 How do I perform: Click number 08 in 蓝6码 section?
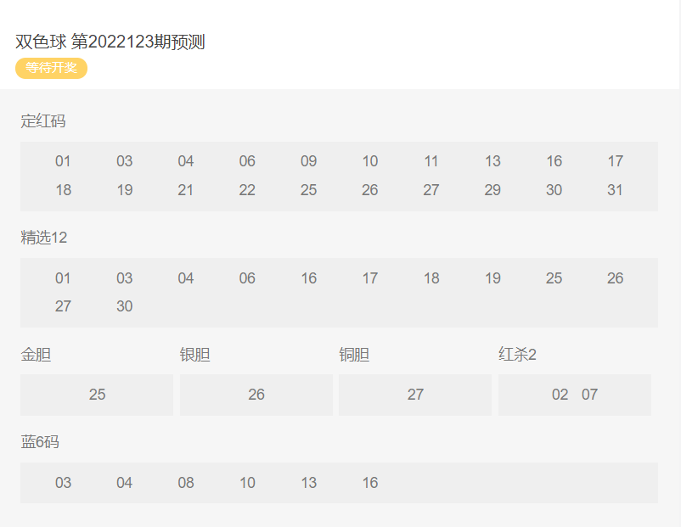(186, 483)
